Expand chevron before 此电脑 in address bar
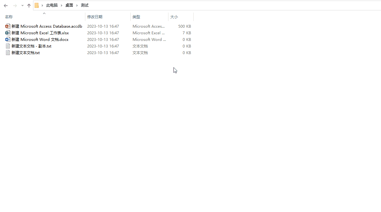This screenshot has width=381, height=212. point(42,6)
